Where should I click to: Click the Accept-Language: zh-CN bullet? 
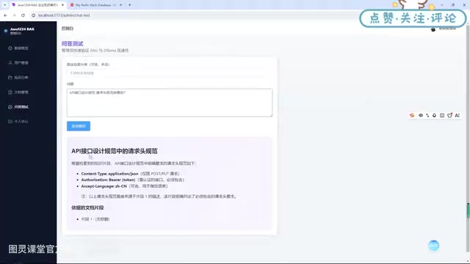[124, 186]
